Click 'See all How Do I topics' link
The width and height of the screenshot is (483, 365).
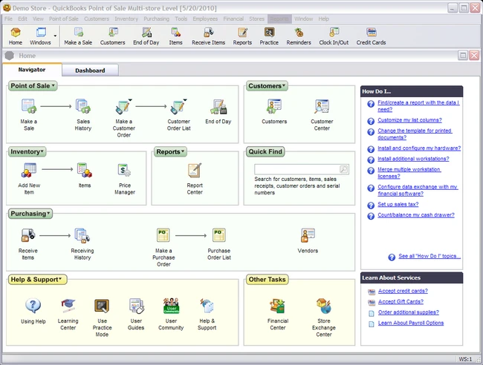click(429, 256)
